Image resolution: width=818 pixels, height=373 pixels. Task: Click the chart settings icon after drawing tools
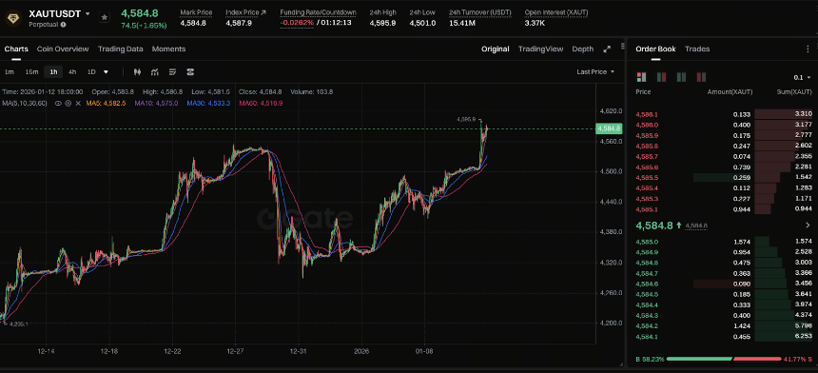pos(190,72)
